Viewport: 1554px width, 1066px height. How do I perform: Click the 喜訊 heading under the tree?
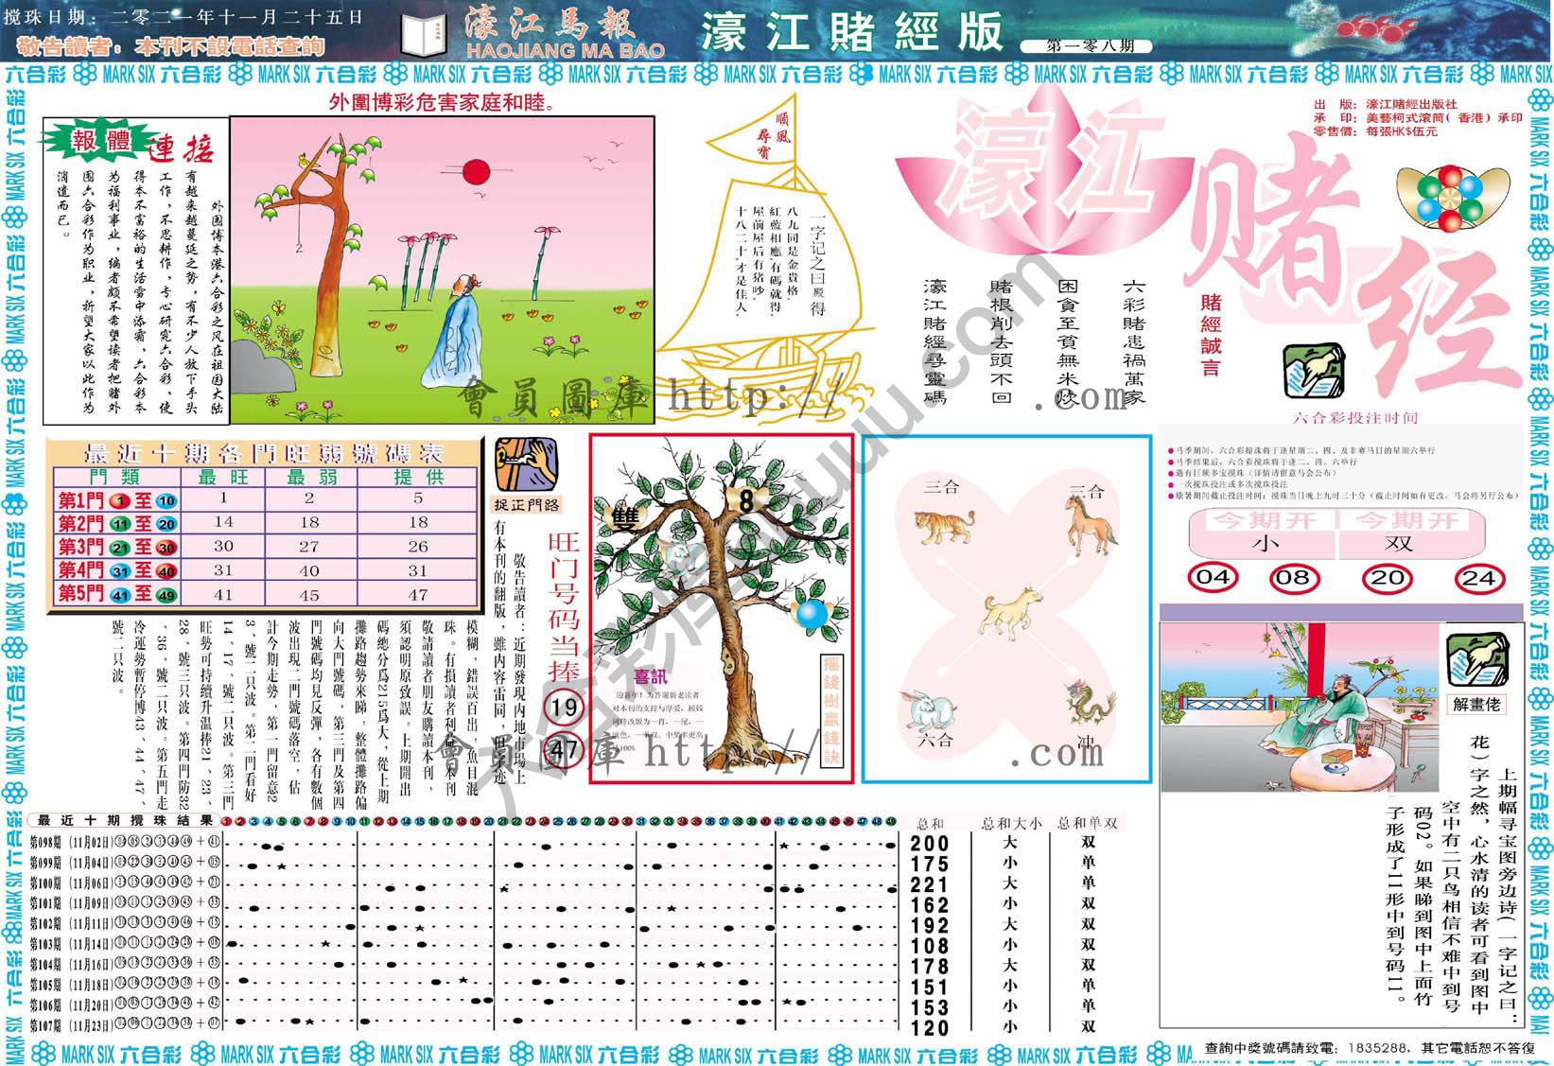(x=650, y=677)
